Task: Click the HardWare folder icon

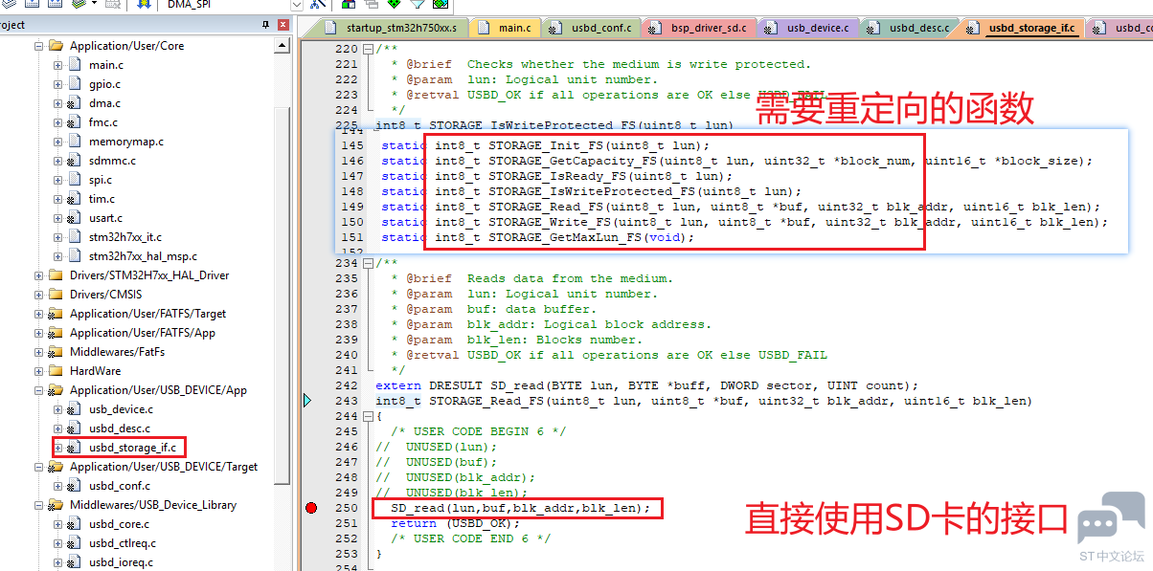Action: 56,371
